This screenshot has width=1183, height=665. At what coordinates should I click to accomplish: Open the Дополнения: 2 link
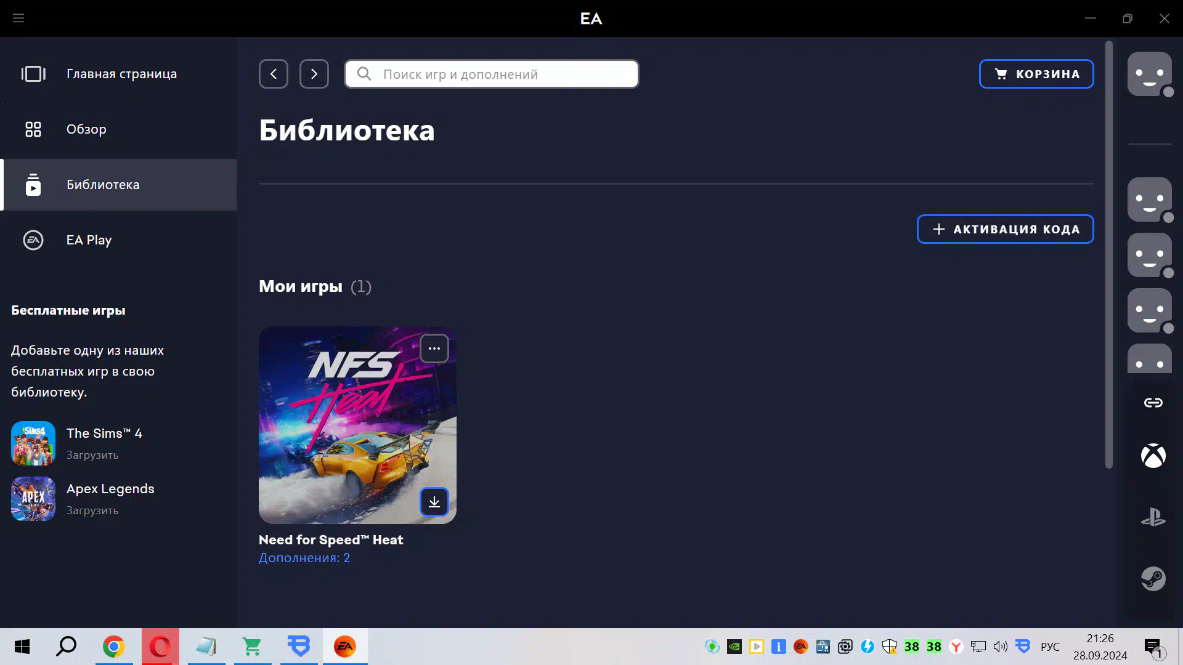[x=304, y=558]
